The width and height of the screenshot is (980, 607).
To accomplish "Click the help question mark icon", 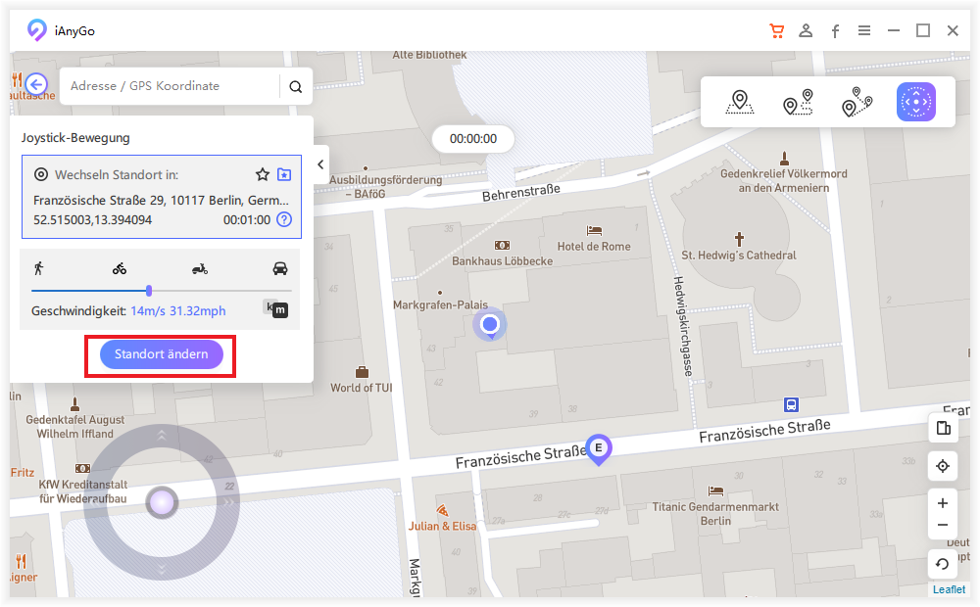I will [284, 220].
